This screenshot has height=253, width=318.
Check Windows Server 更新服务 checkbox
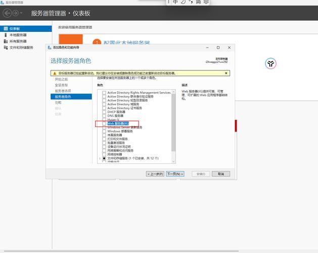pyautogui.click(x=104, y=128)
